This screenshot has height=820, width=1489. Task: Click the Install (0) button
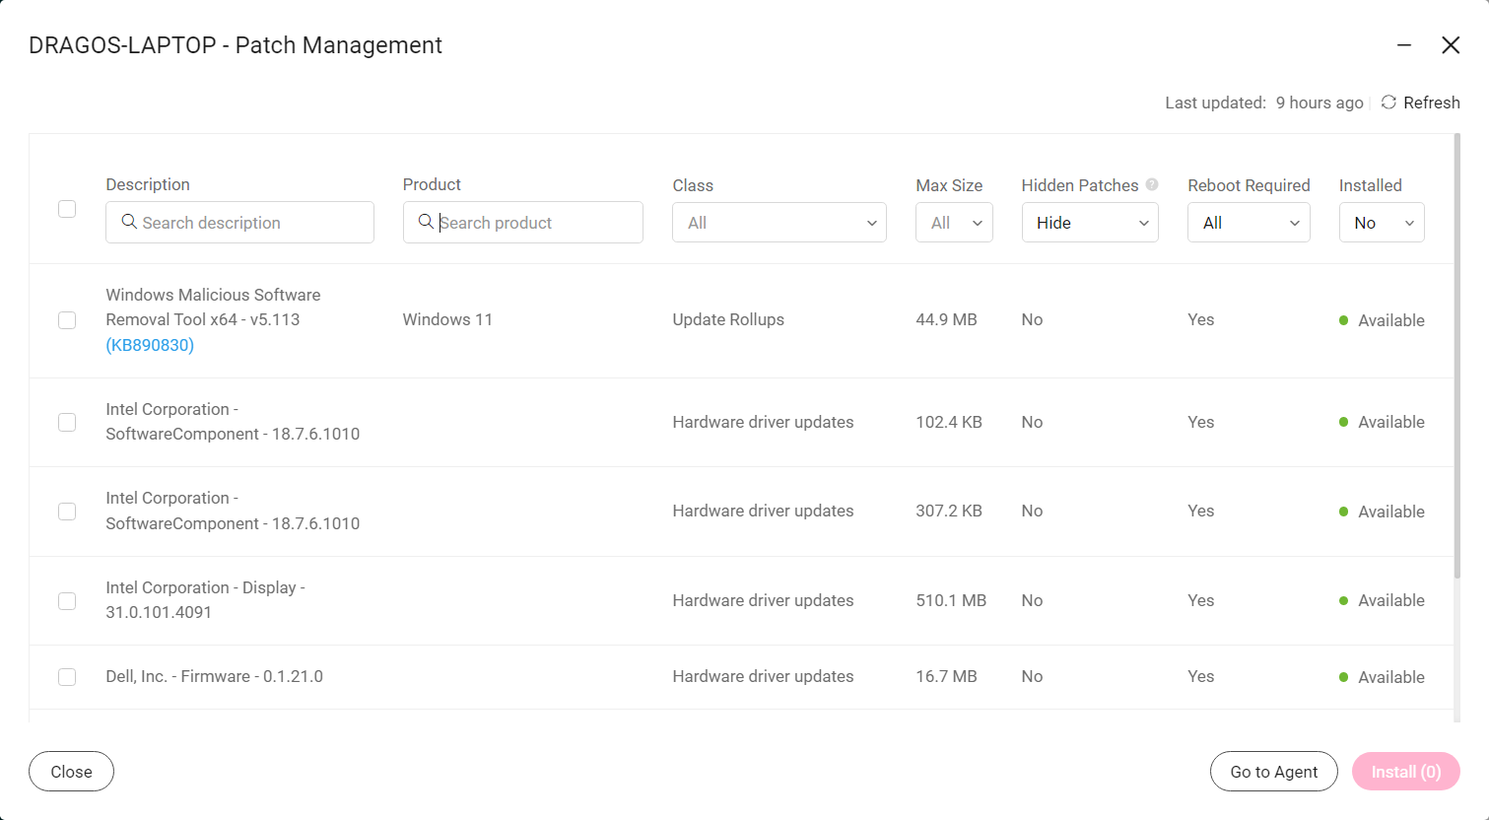pyautogui.click(x=1406, y=772)
